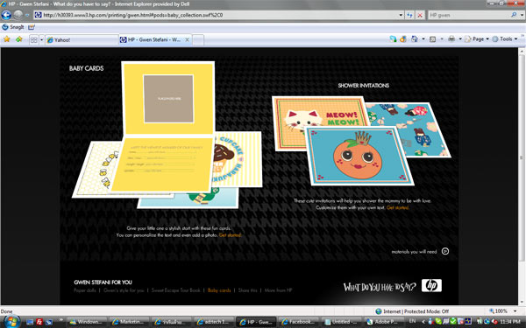Select the orange character invitation card
Image resolution: width=526 pixels, height=328 pixels.
tap(359, 156)
